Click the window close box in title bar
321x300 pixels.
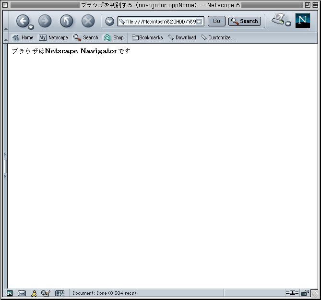(5, 5)
